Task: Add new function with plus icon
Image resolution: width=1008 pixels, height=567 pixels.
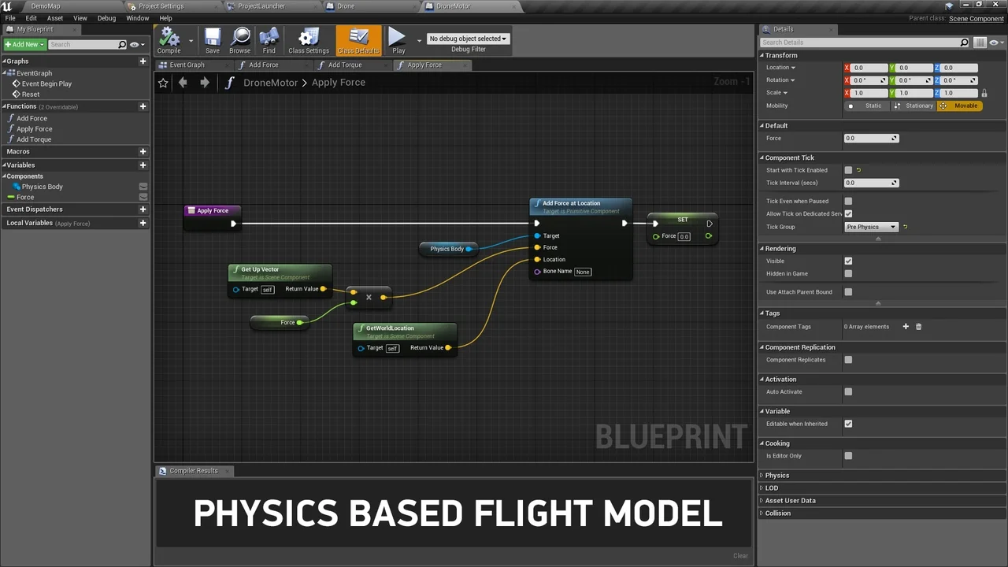Action: click(x=143, y=106)
